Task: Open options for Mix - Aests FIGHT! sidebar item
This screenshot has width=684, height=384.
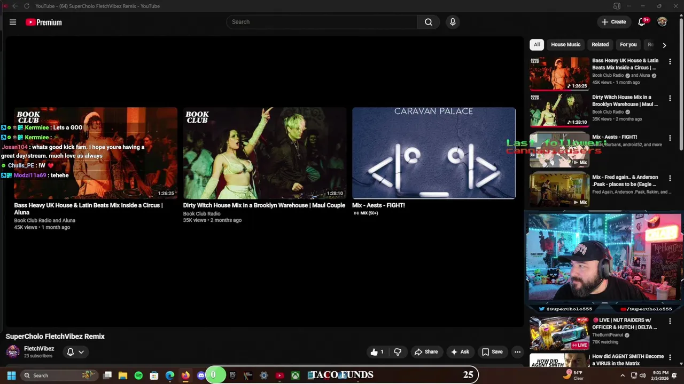Action: (670, 138)
